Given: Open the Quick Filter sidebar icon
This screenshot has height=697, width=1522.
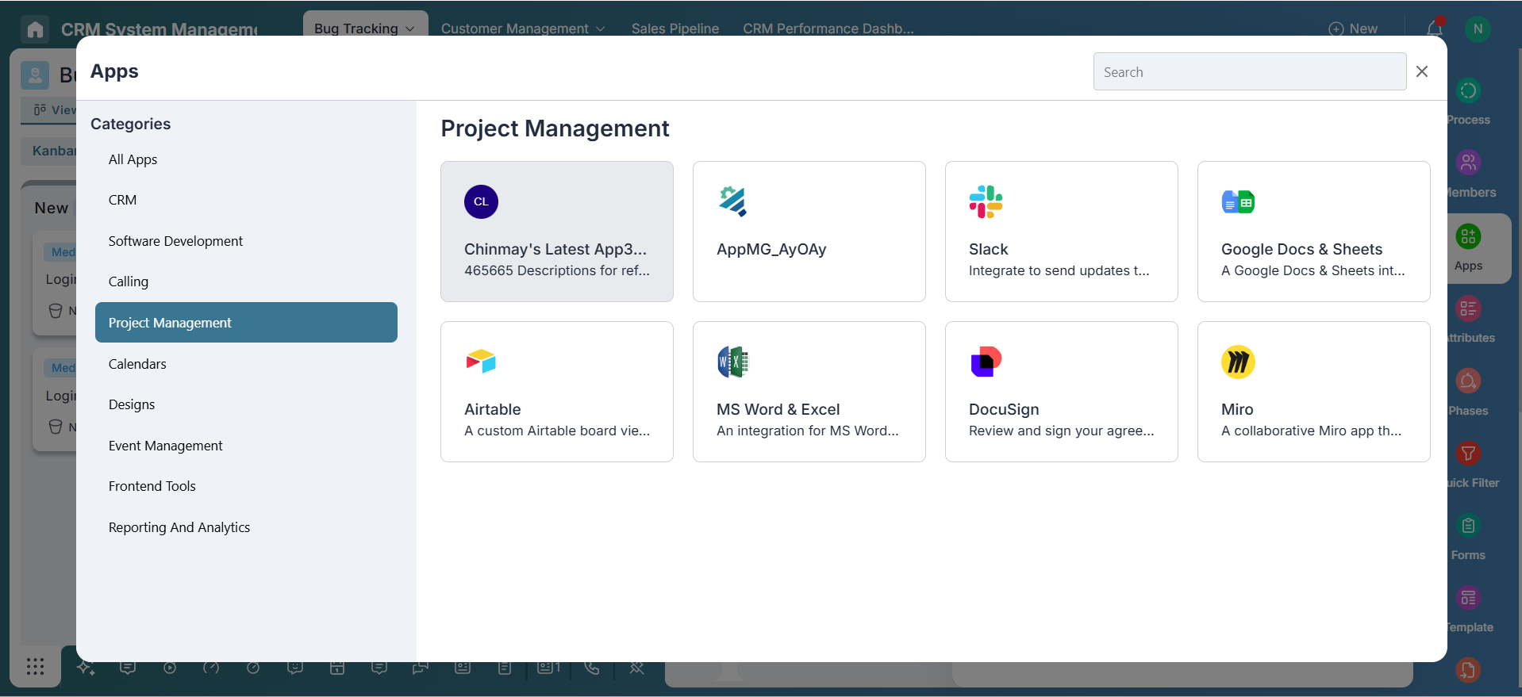Looking at the screenshot, I should pyautogui.click(x=1468, y=454).
